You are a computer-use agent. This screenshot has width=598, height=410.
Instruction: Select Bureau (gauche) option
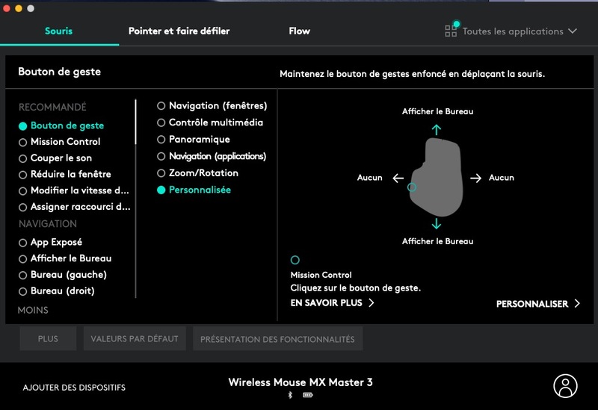(63, 275)
